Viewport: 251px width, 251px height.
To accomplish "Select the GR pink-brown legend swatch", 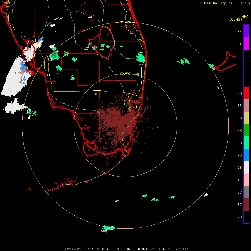I will (246, 106).
